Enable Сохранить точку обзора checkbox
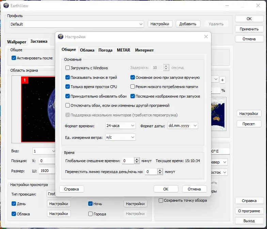 pyautogui.click(x=161, y=200)
